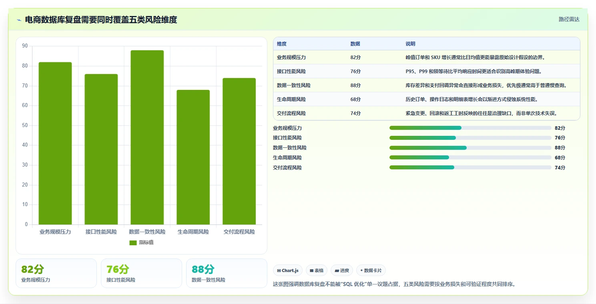This screenshot has width=596, height=304.
Task: Click the 交付流程风险 progress bar
Action: (470, 167)
